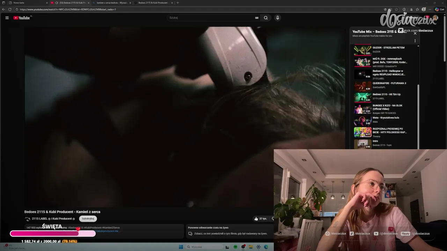Open the Kubi Producent channel link

pyautogui.click(x=63, y=219)
